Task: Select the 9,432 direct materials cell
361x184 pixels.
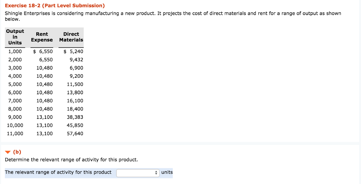Action: 77,59
